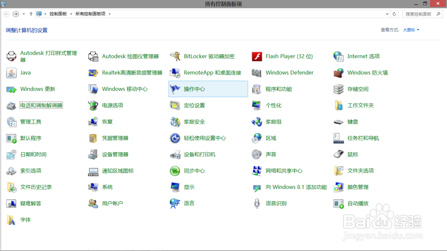Open the RemoteApp 和桌面连接 icon
Image resolution: width=447 pixels, height=251 pixels.
tap(175, 73)
